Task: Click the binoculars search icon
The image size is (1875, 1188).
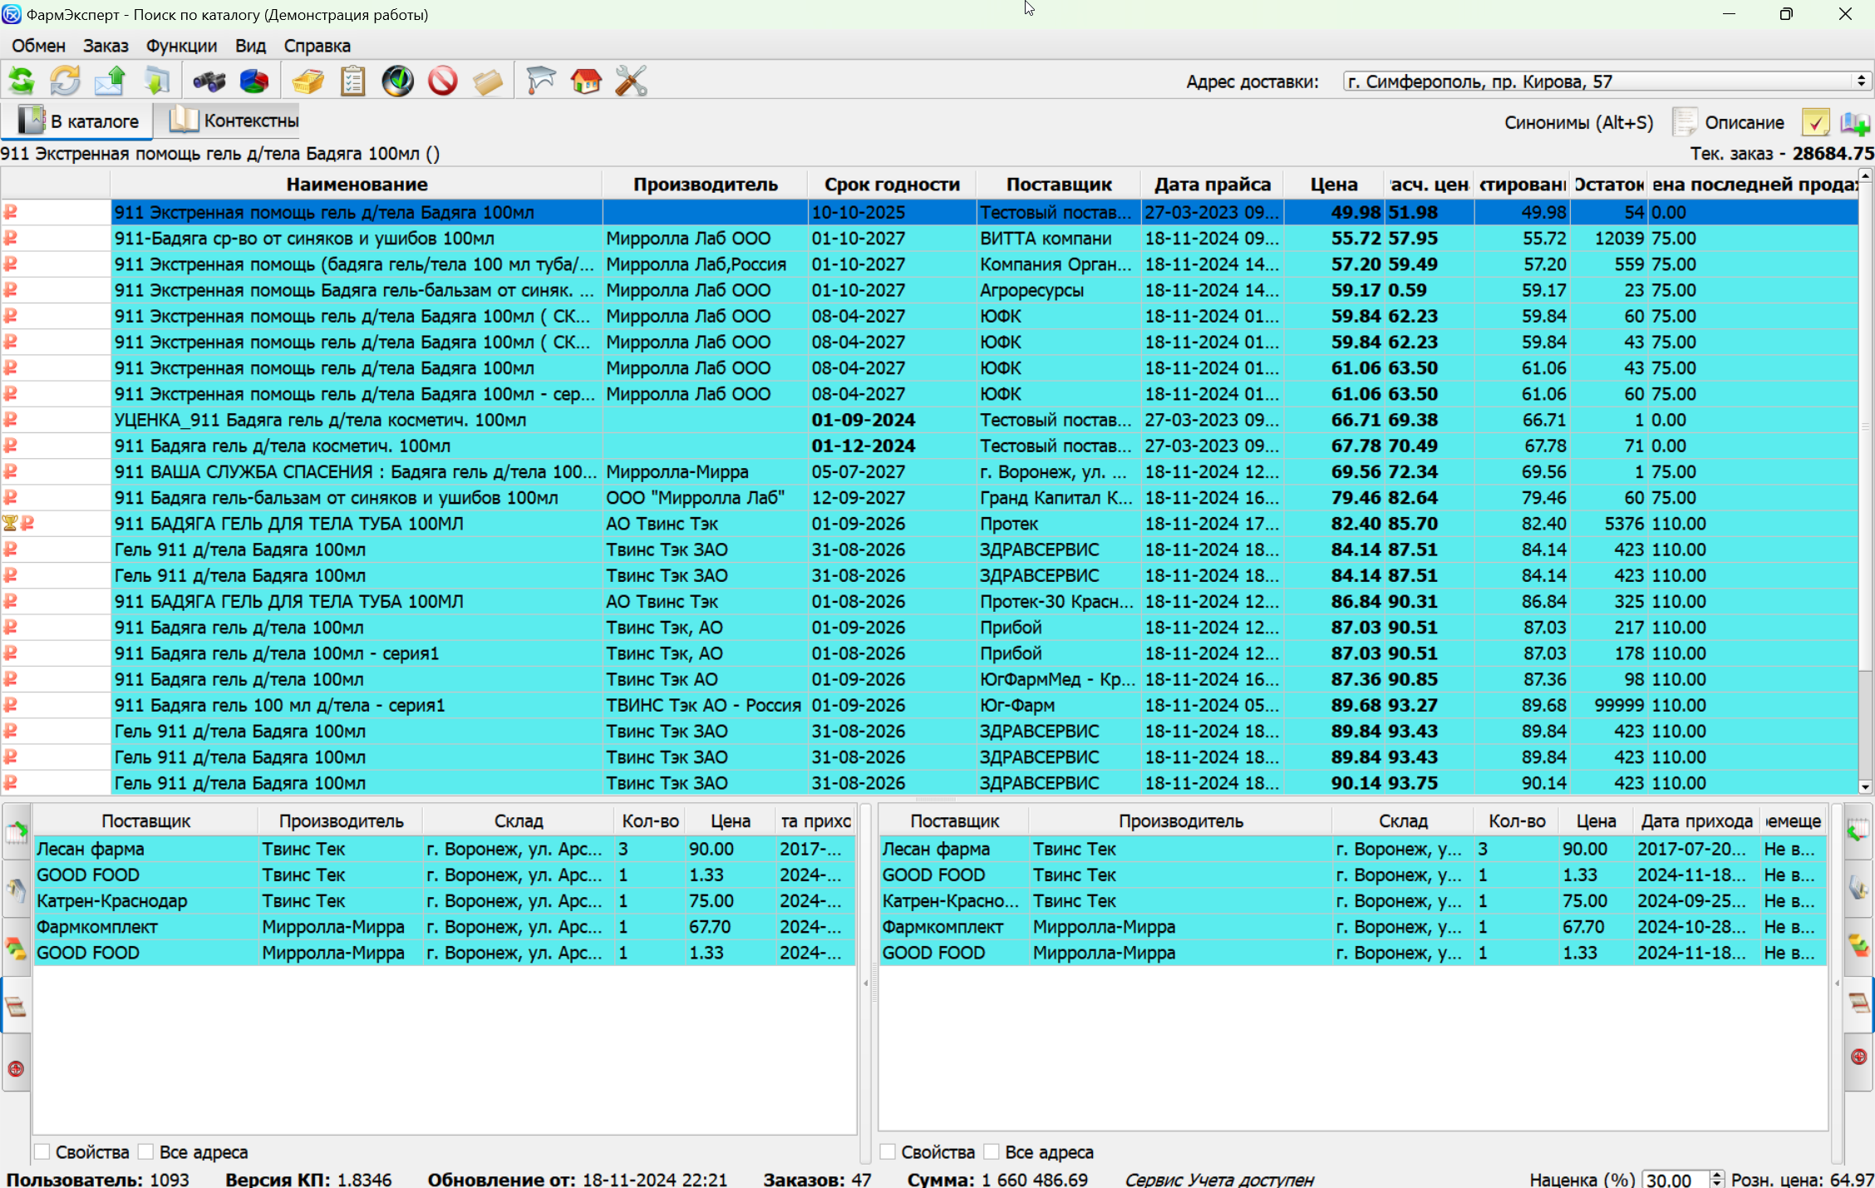Action: pyautogui.click(x=209, y=81)
